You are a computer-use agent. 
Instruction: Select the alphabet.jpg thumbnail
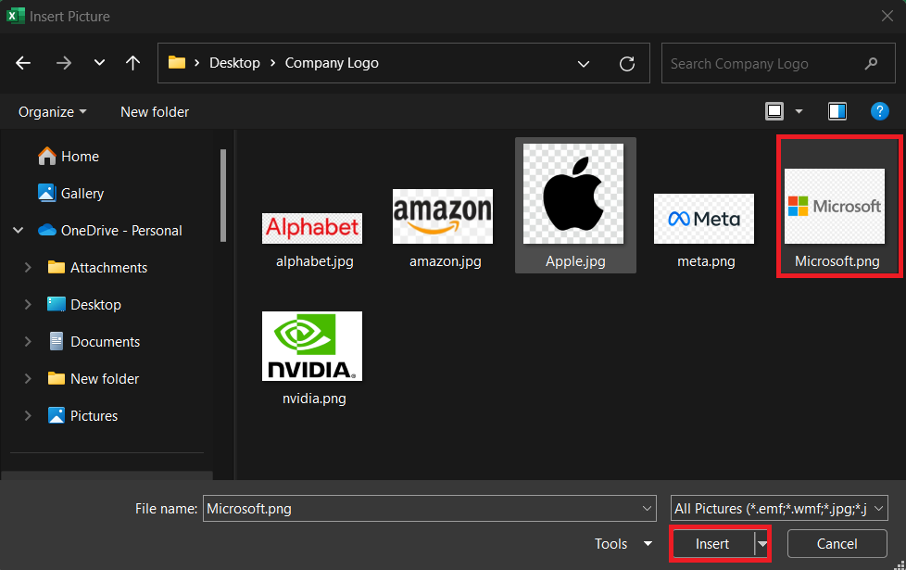click(x=312, y=228)
